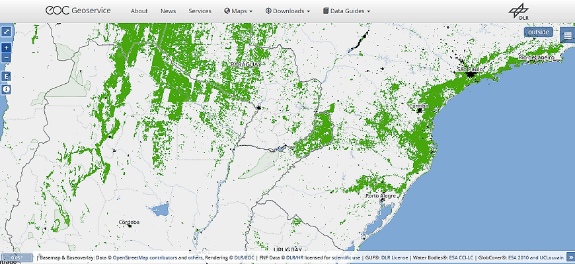Toggle the 'outside' button on map
Viewport: 575px width, 264px height.
(x=538, y=32)
